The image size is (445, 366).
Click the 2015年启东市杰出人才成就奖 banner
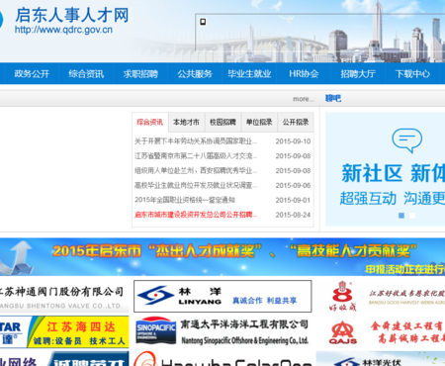tap(222, 256)
